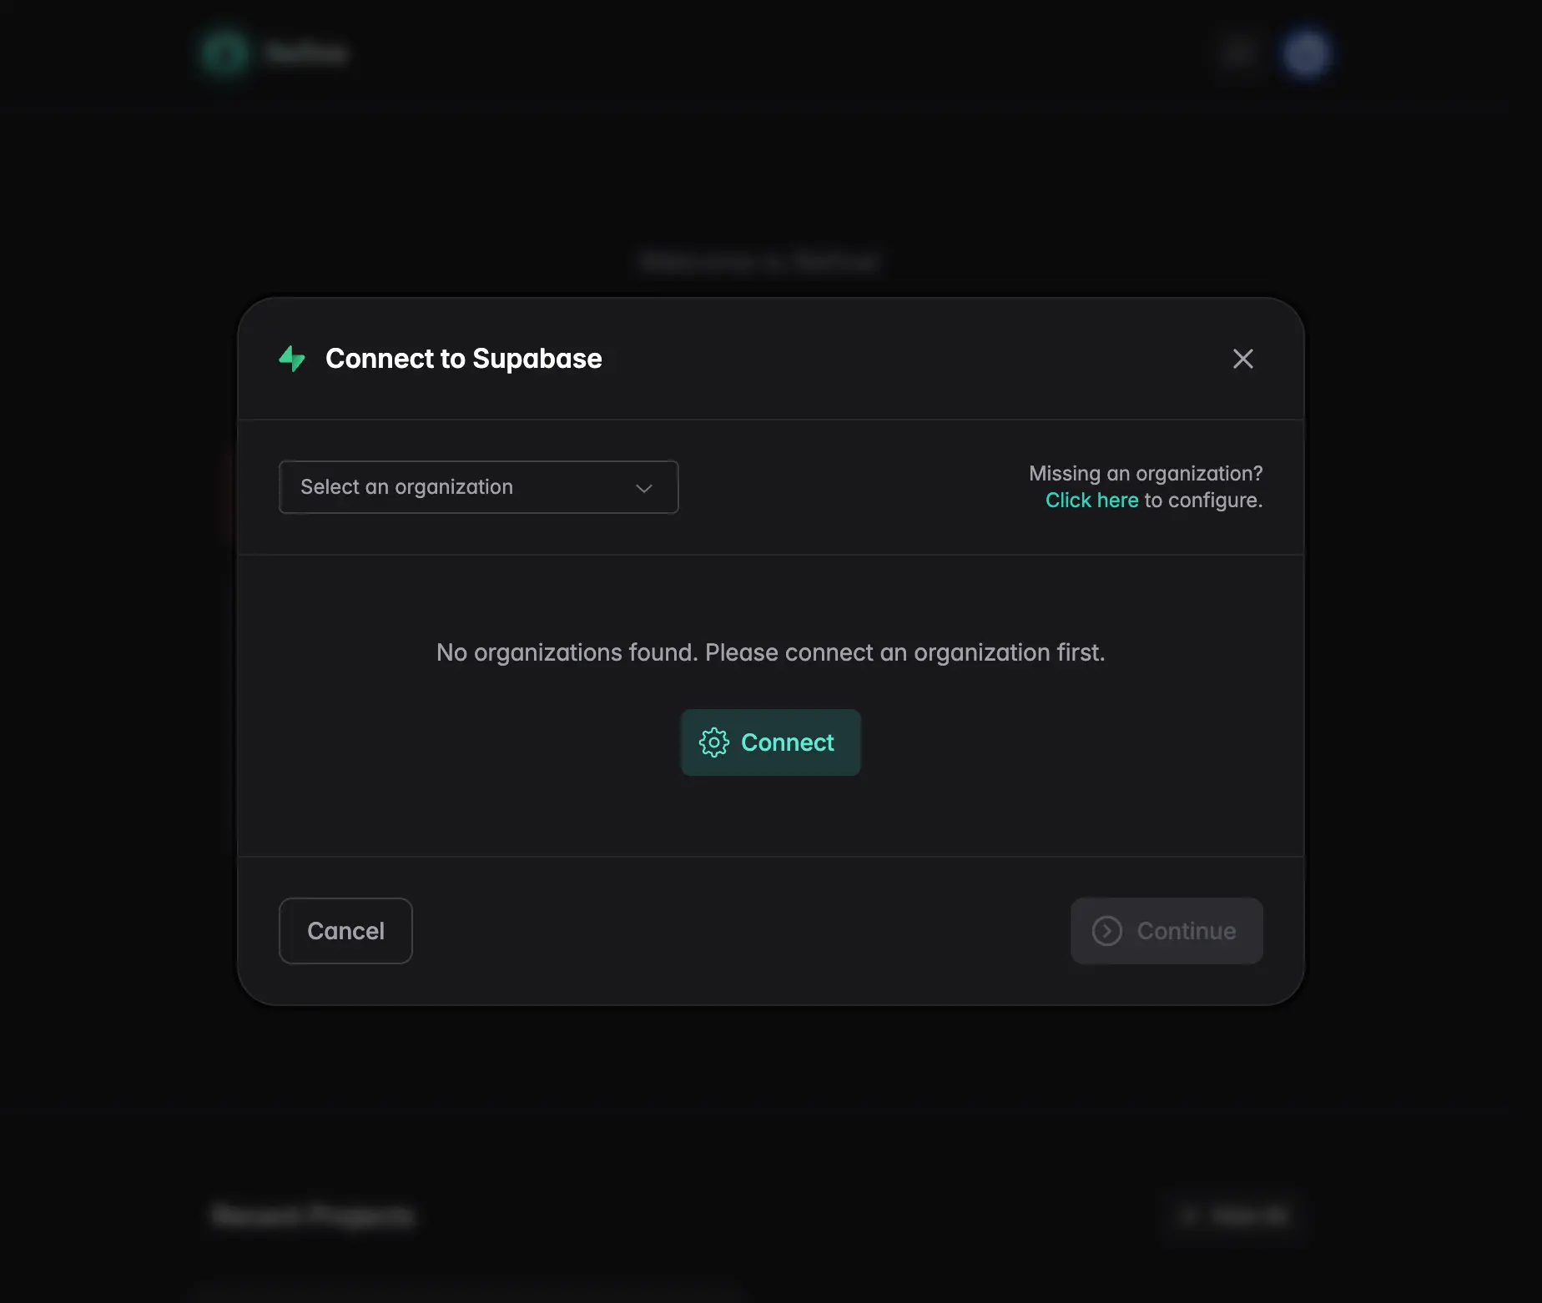This screenshot has height=1303, width=1542.
Task: Click here to configure a missing organization
Action: [x=1091, y=500]
